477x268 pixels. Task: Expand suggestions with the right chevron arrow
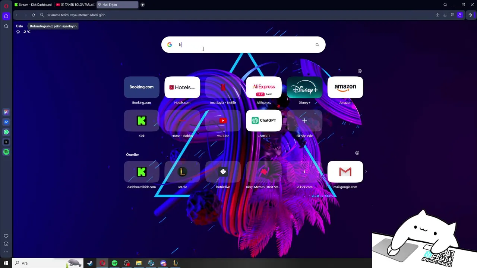366,172
